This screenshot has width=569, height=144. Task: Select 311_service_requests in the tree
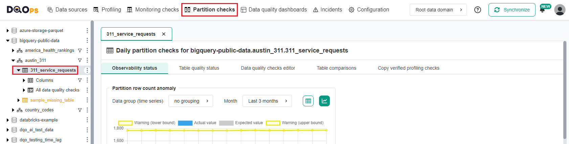(53, 70)
